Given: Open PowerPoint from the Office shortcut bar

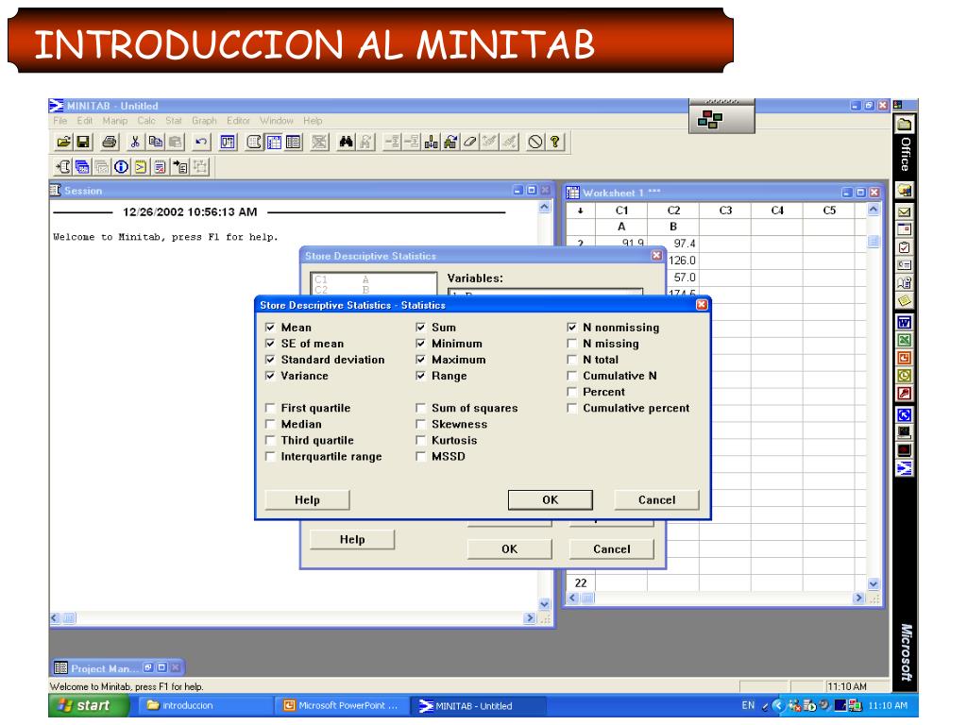Looking at the screenshot, I should tap(904, 358).
